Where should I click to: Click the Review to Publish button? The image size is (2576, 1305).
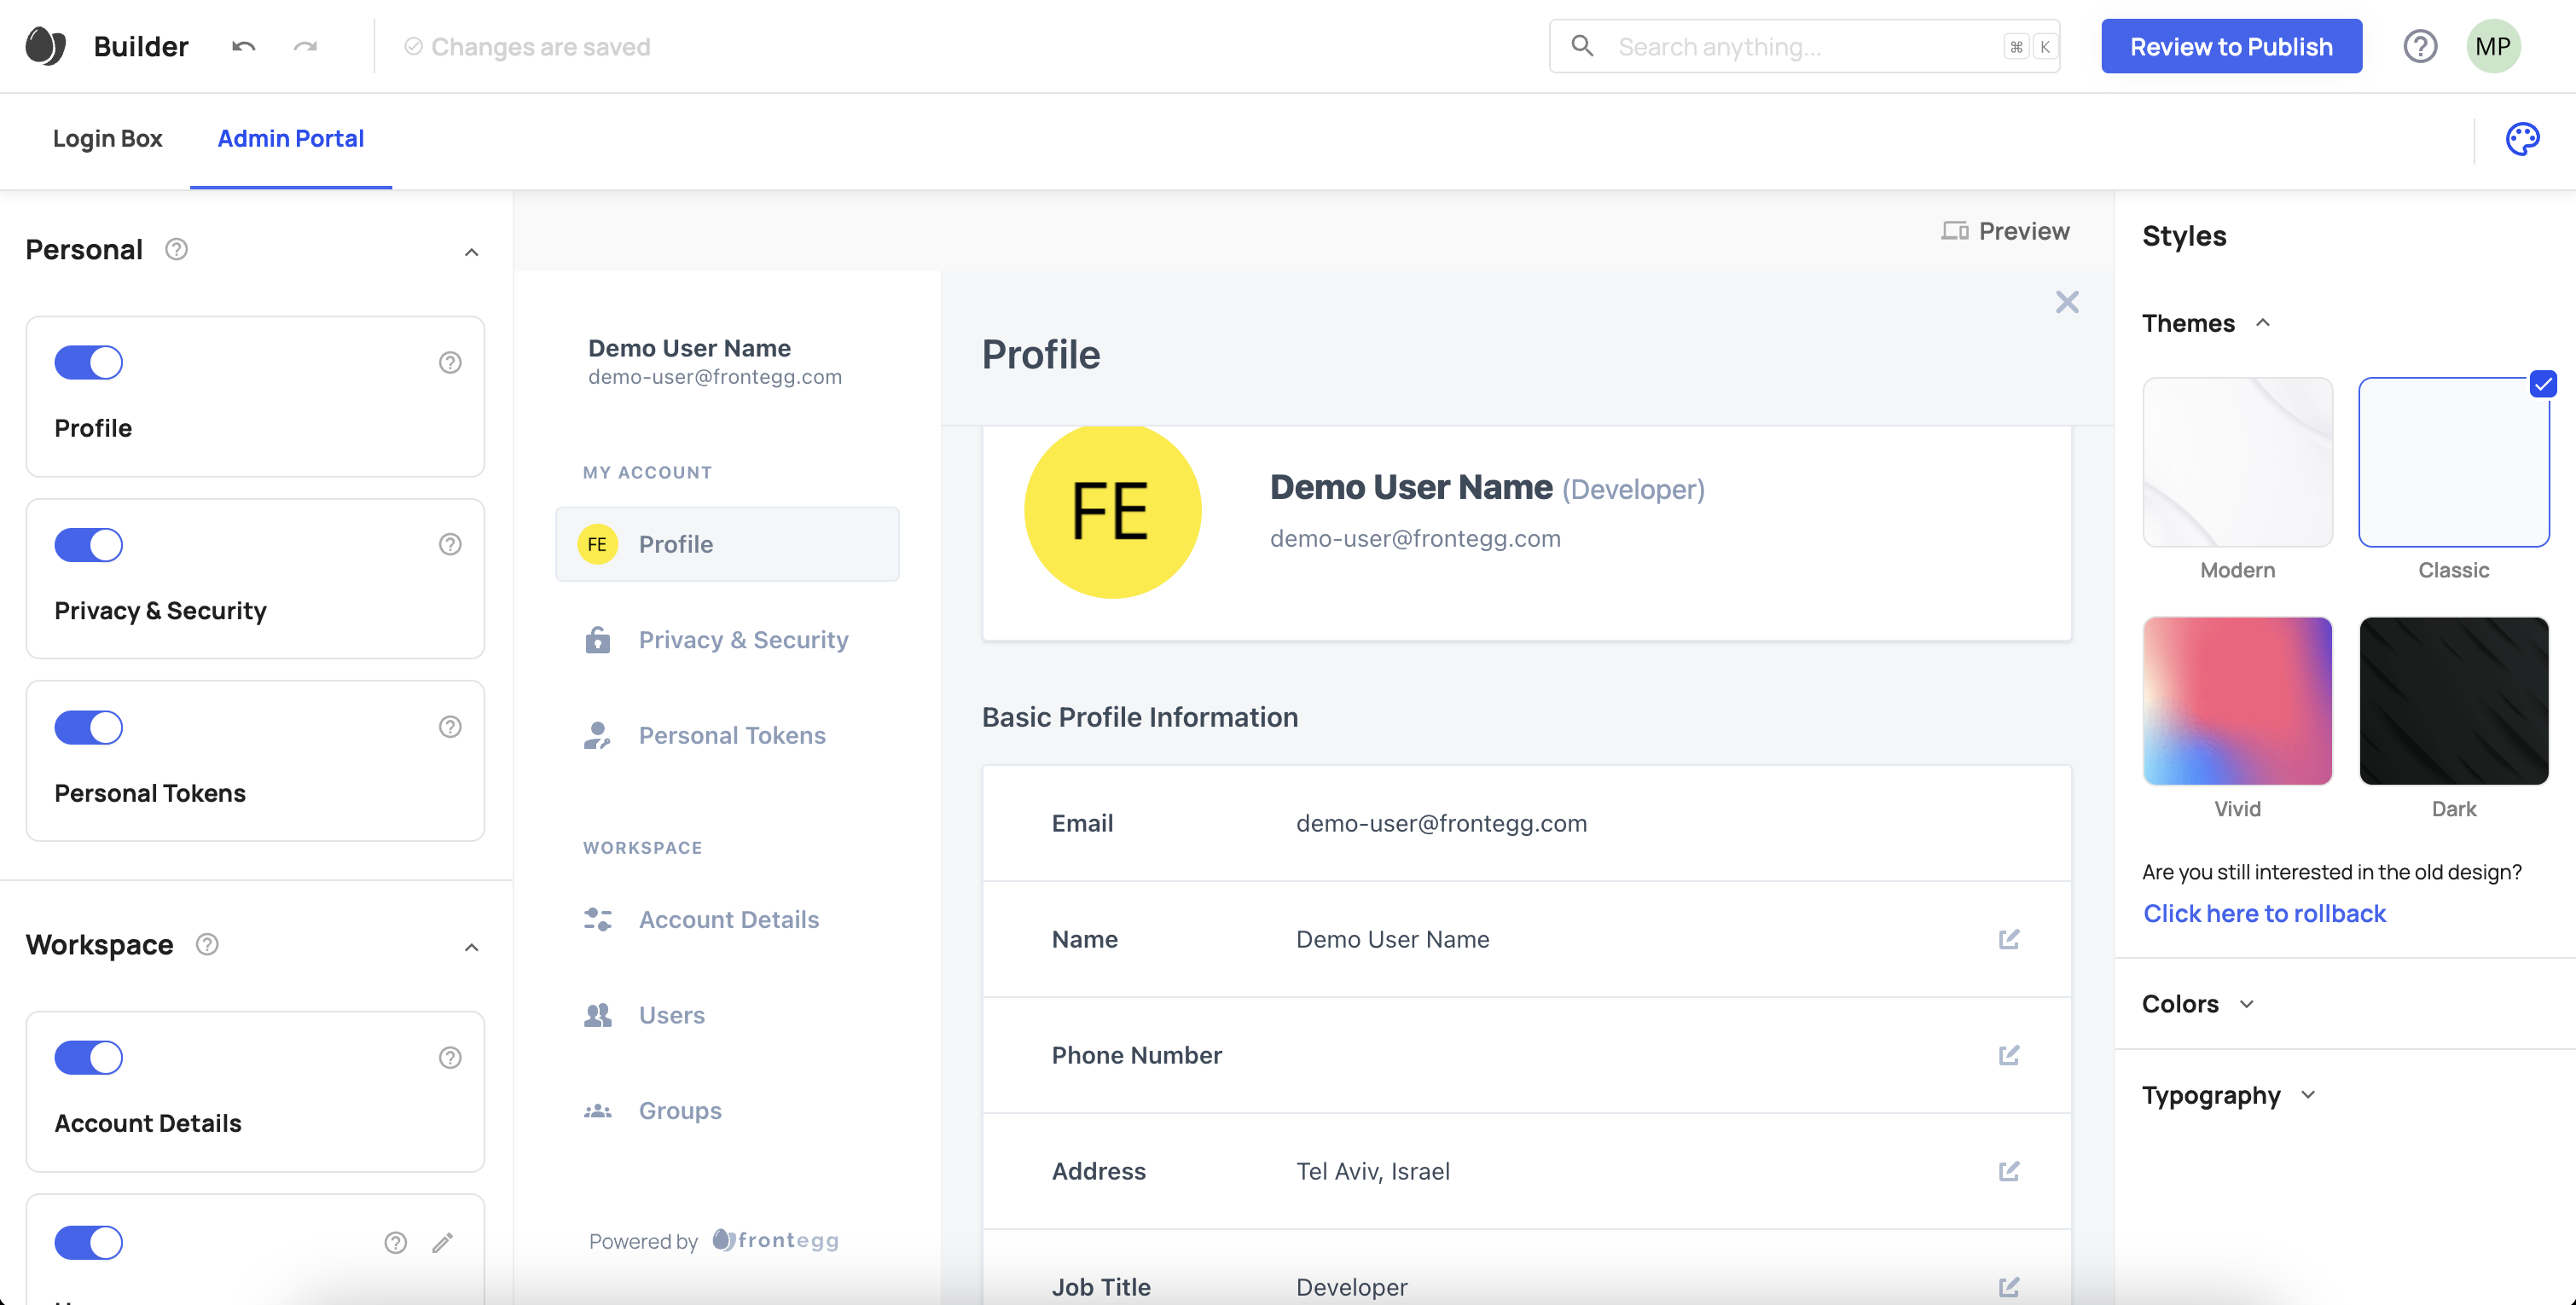(x=2231, y=47)
